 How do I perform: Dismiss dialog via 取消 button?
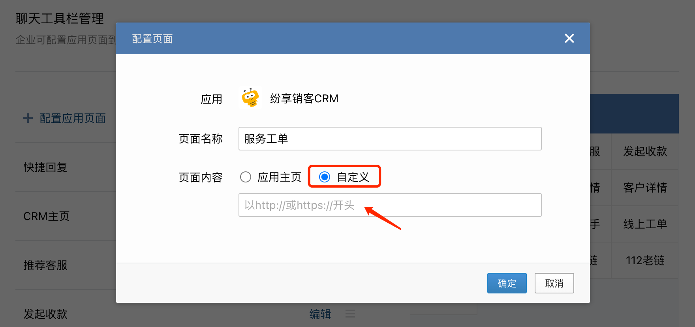[554, 283]
